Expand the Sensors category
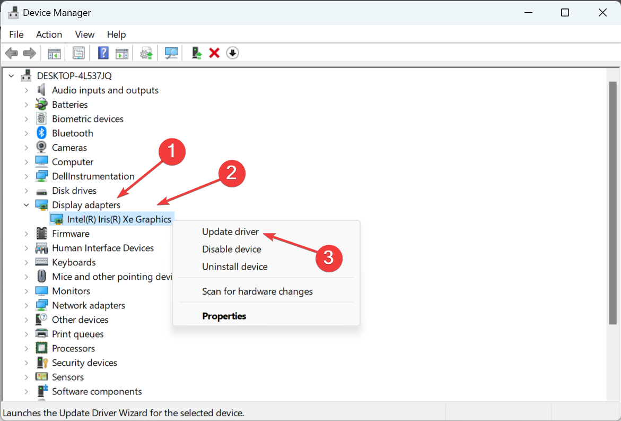 pyautogui.click(x=26, y=377)
